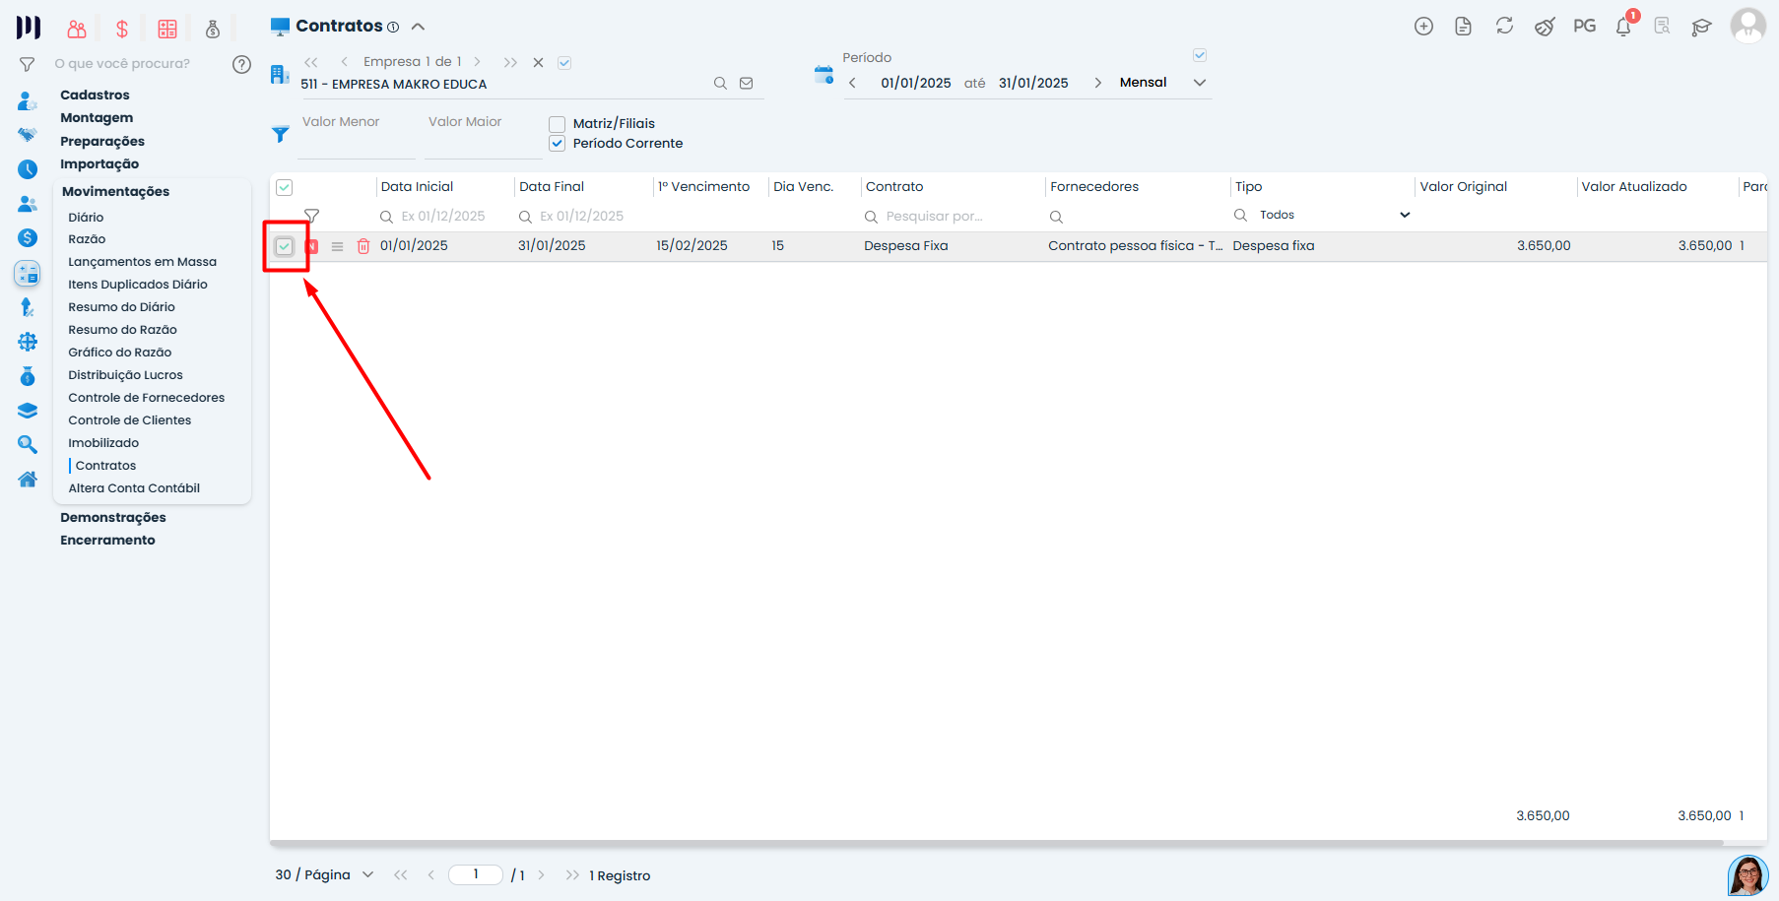Open the graduation cap help icon
The width and height of the screenshot is (1779, 901).
click(x=1701, y=27)
